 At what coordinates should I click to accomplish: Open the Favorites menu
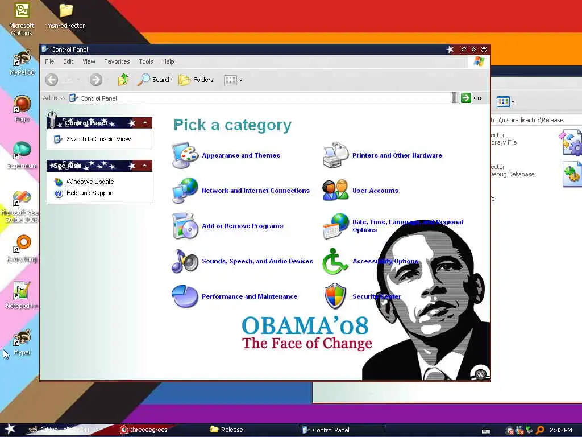(x=117, y=61)
